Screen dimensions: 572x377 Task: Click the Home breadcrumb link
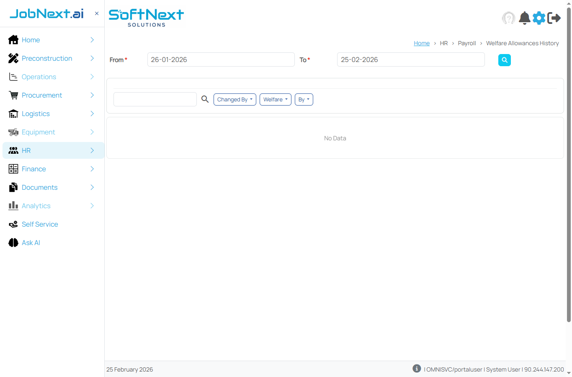click(421, 43)
